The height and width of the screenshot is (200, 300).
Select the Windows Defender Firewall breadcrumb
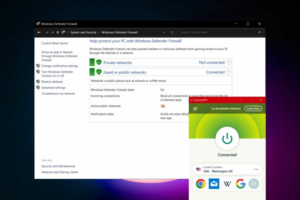coord(120,33)
